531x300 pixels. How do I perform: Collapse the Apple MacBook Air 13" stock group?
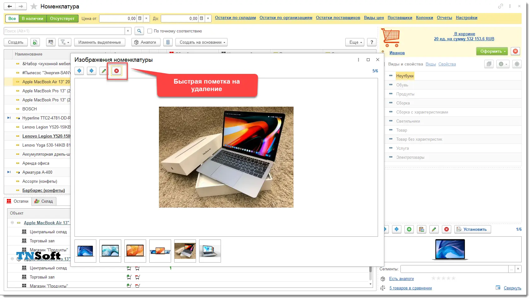pyautogui.click(x=12, y=223)
